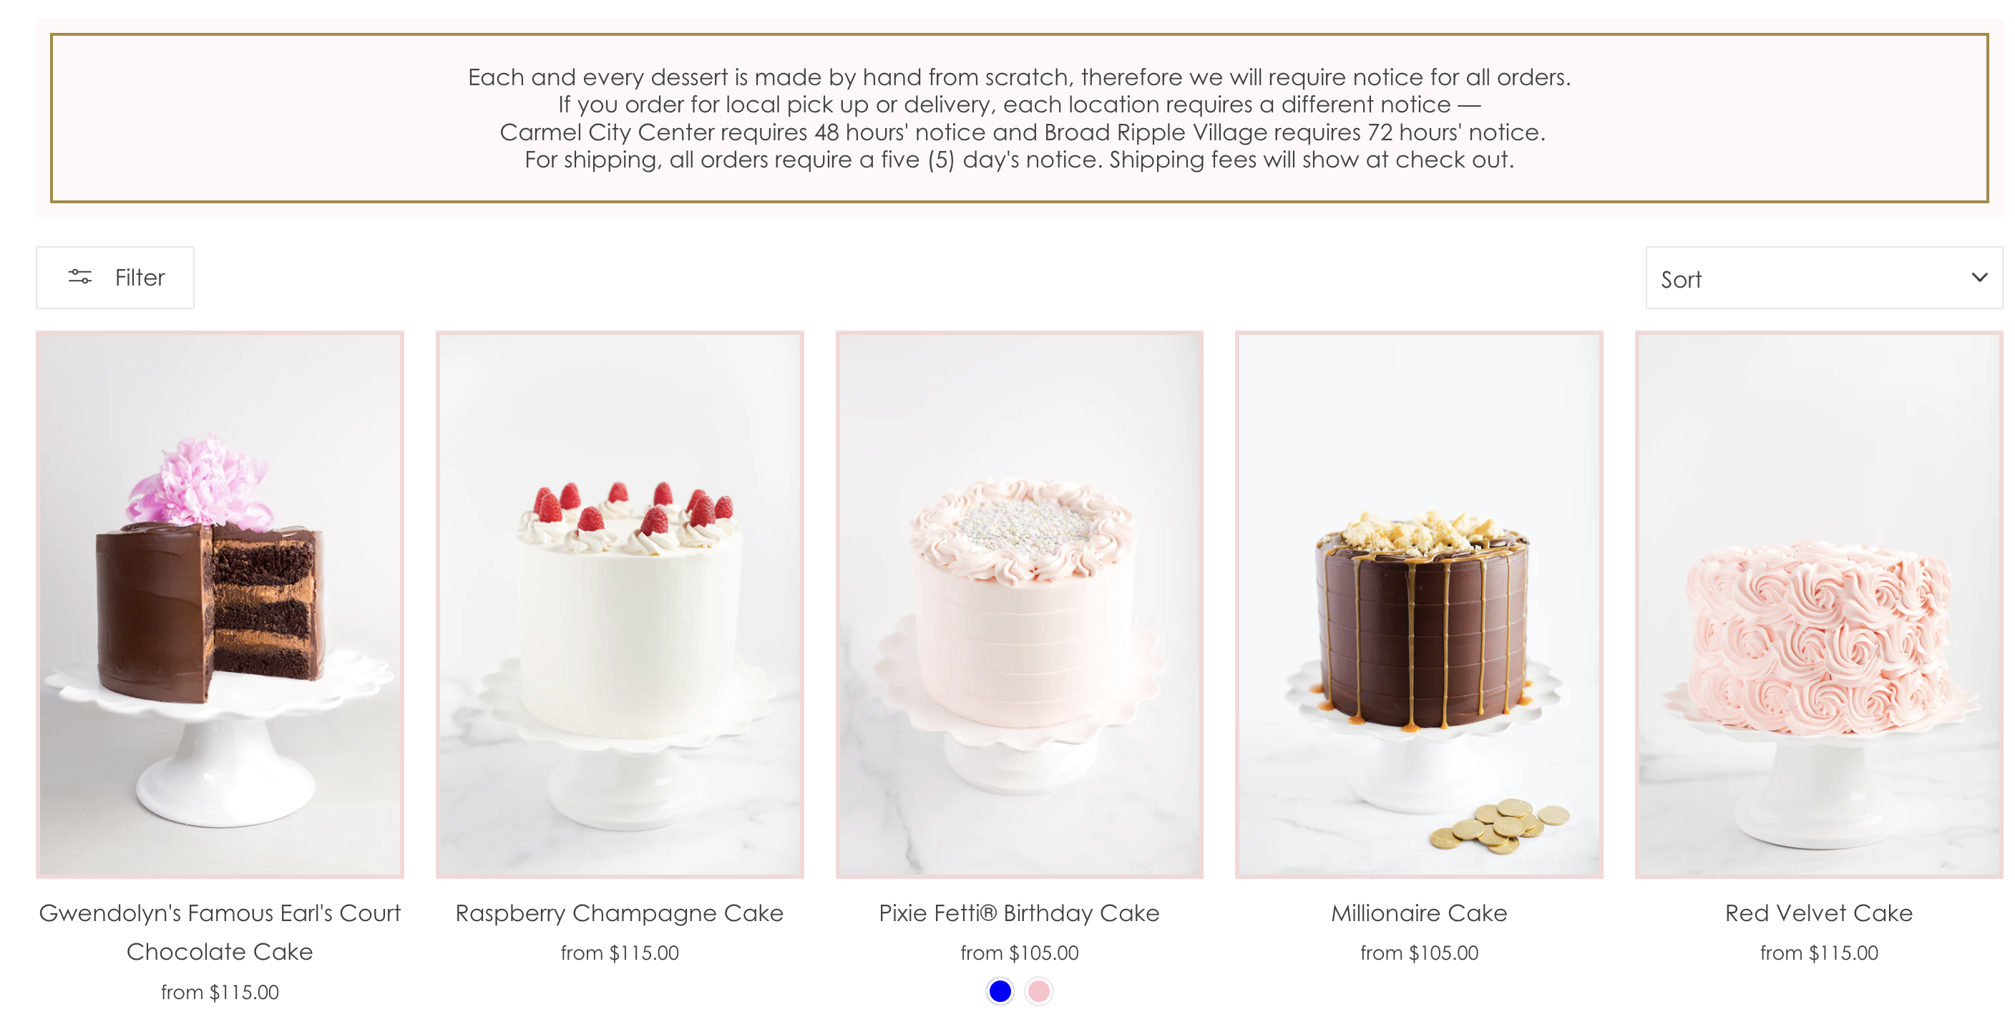Screen dimensions: 2015x1012
Task: Open the Raspberry Champagne Cake photo
Action: pos(620,604)
